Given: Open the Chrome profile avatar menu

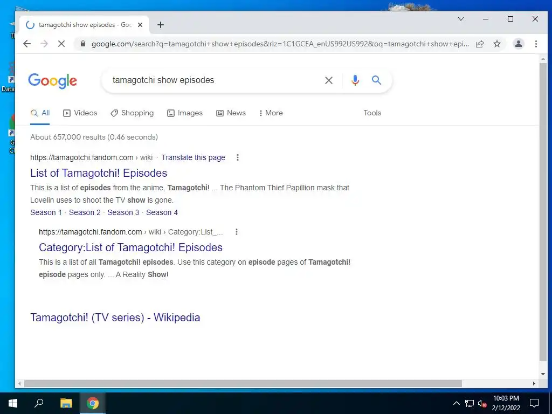Looking at the screenshot, I should [518, 44].
